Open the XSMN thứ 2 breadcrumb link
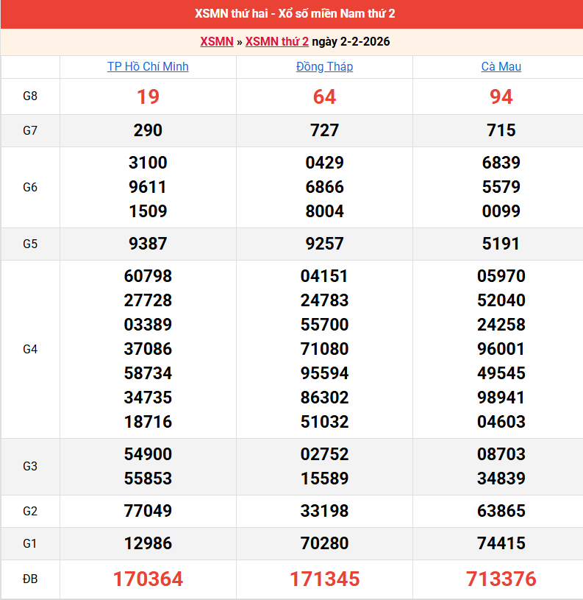Screen dimensions: 583x600 (276, 41)
